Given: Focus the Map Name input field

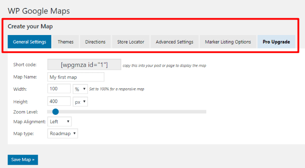Looking at the screenshot, I should [x=76, y=77].
